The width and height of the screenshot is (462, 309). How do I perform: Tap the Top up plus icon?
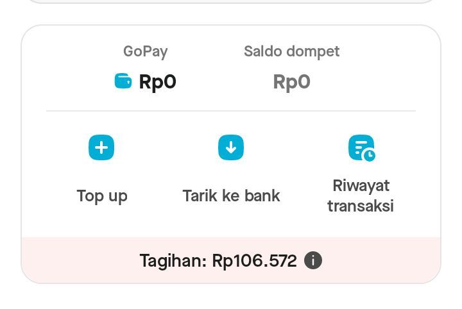click(101, 147)
